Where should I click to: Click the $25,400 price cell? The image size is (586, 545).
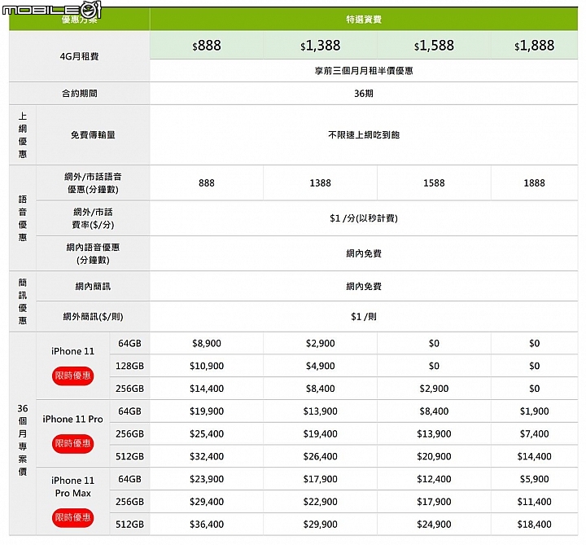206,434
